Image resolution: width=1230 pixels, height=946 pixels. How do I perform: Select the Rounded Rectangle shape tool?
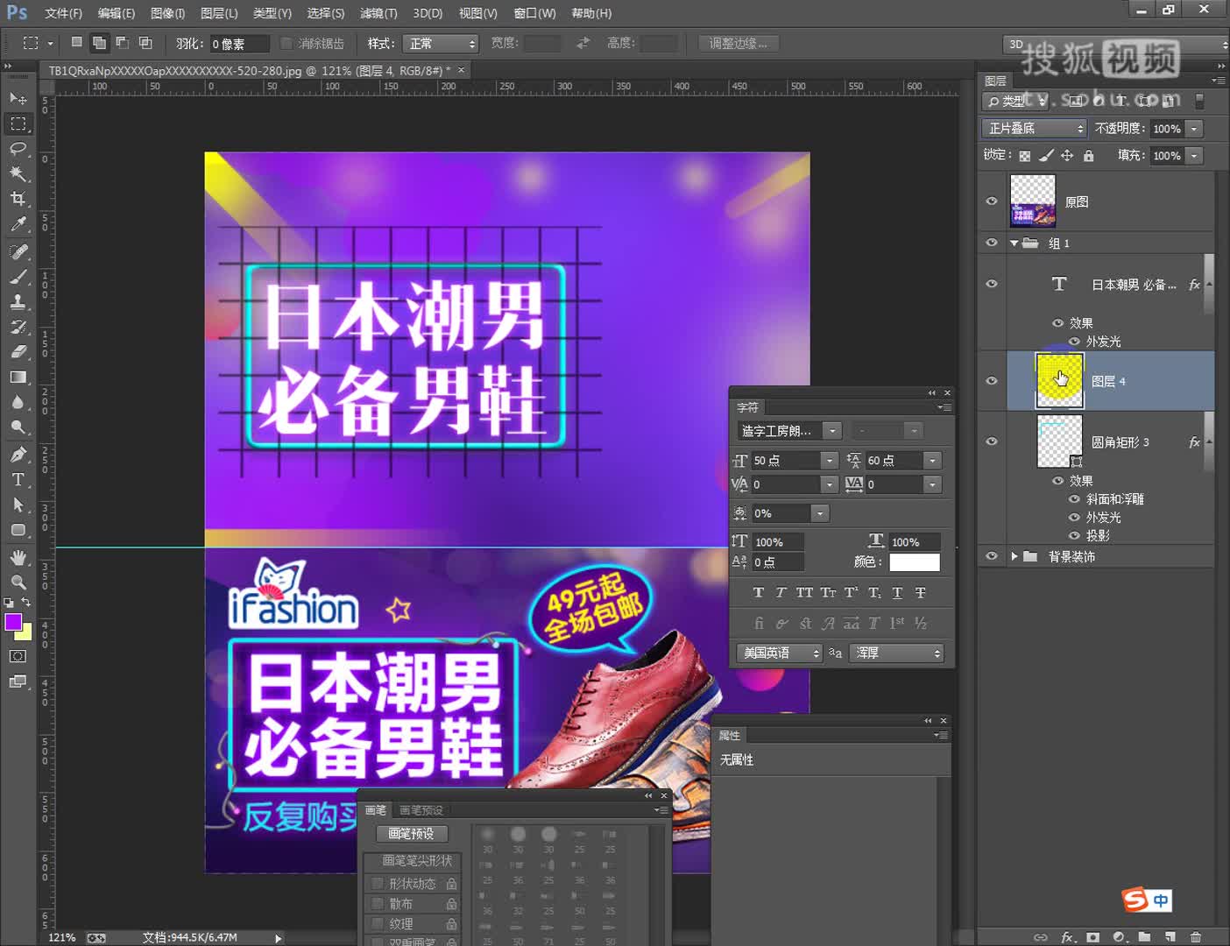18,530
